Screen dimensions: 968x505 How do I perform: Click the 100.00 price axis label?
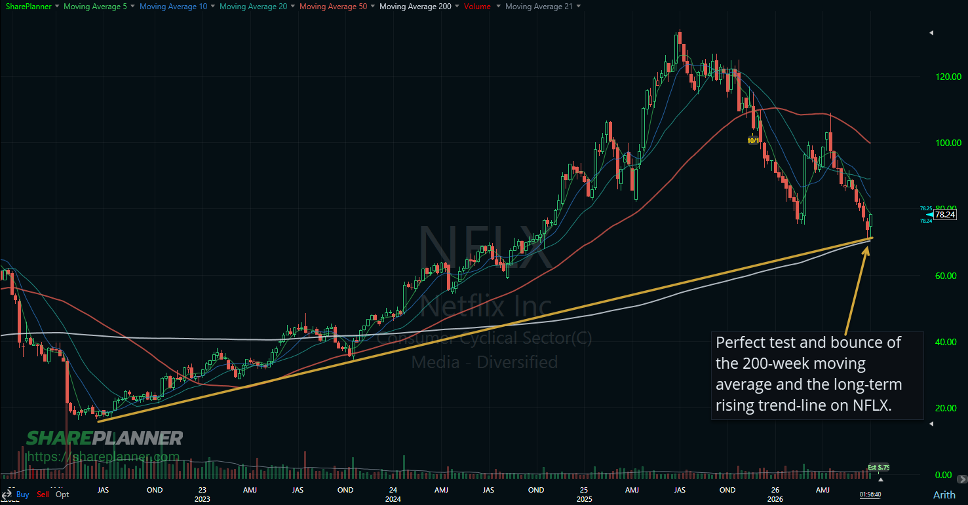click(948, 143)
